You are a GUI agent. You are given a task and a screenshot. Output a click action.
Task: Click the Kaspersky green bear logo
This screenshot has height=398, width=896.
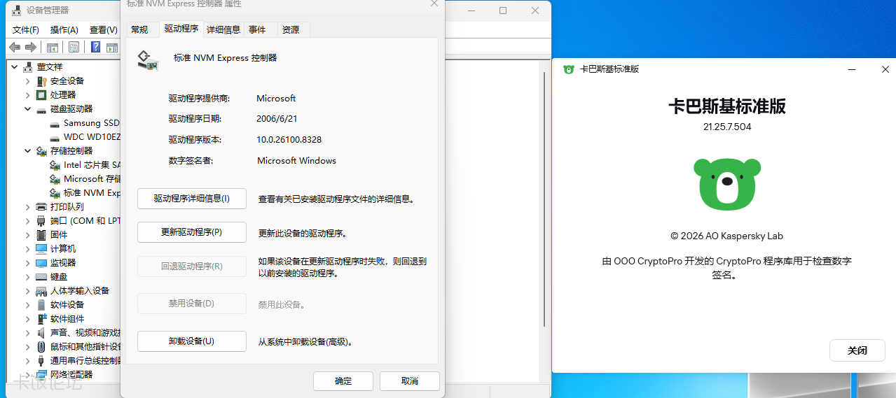[x=727, y=185]
